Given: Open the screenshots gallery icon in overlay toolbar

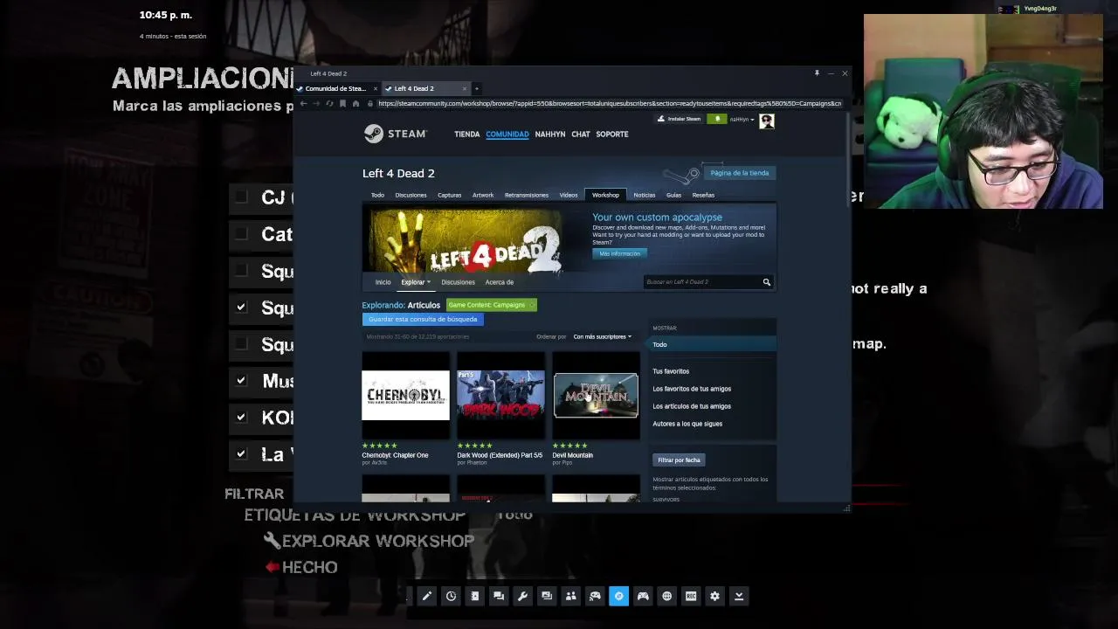Looking at the screenshot, I should click(547, 596).
